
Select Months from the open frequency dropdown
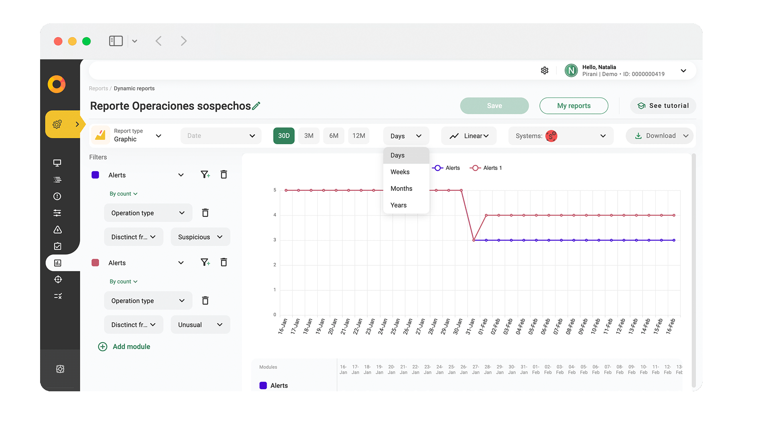(x=401, y=188)
